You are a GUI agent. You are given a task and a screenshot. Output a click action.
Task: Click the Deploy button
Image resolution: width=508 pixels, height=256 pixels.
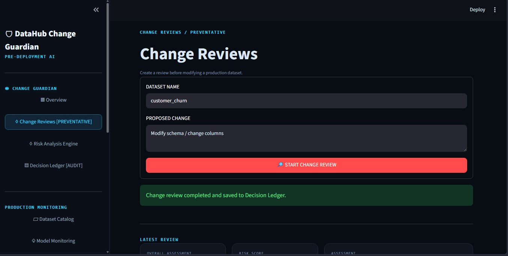(x=477, y=10)
